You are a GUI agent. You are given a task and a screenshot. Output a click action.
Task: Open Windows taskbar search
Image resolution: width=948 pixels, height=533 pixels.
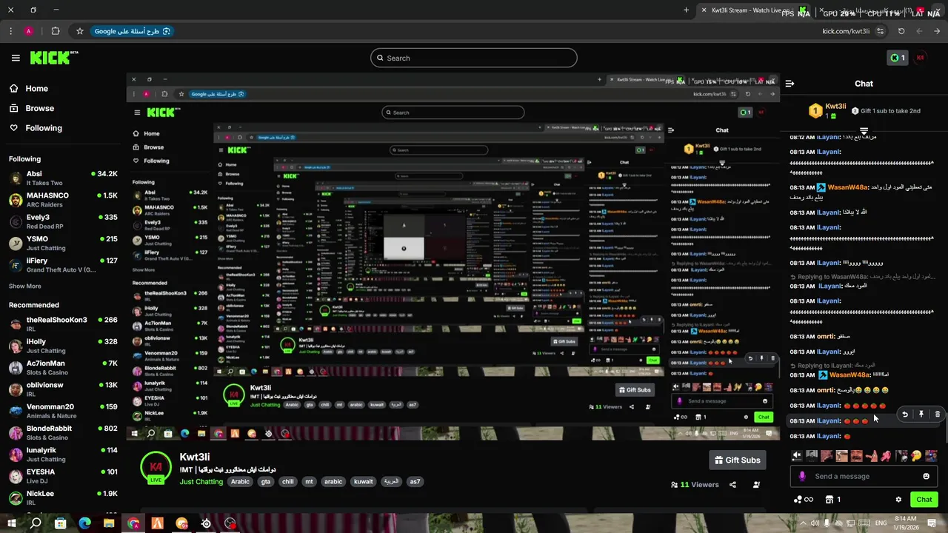pos(36,523)
